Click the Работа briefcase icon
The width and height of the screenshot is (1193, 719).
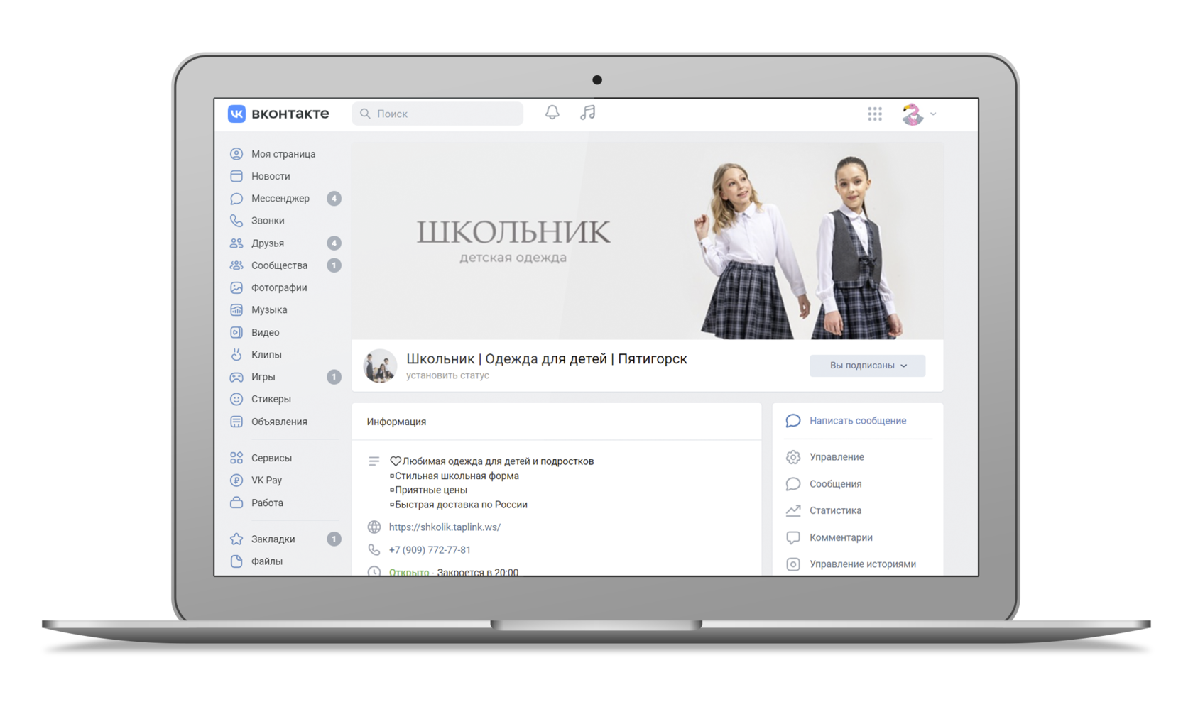[x=236, y=503]
